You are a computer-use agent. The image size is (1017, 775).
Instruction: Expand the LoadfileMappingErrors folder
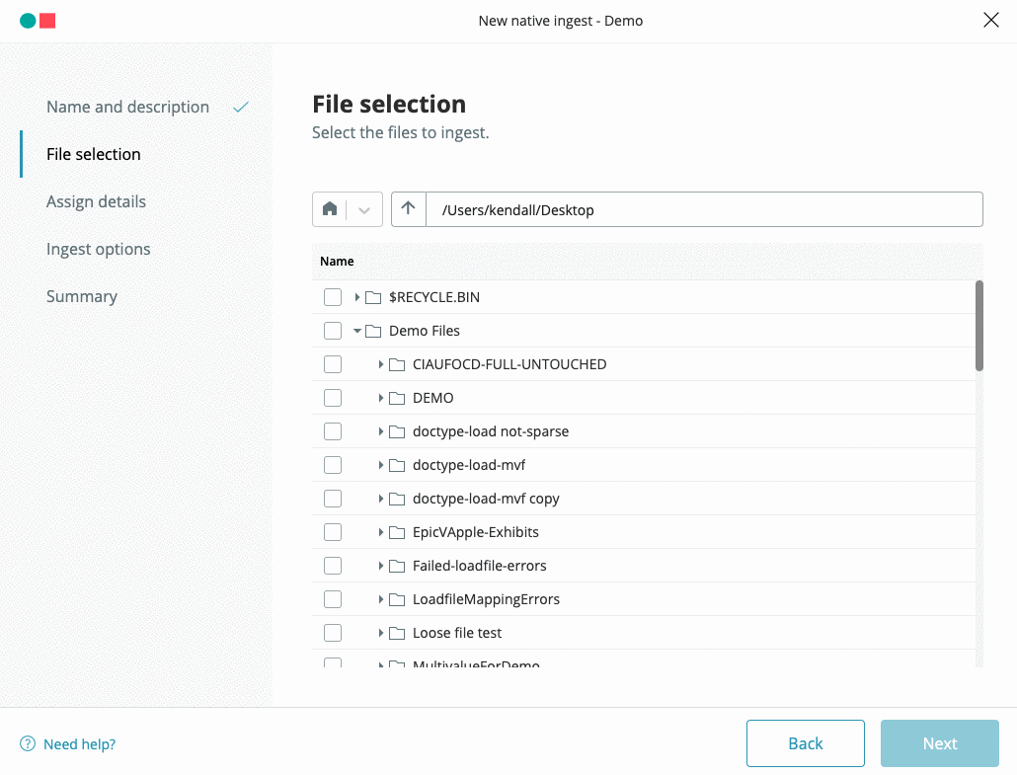[381, 599]
